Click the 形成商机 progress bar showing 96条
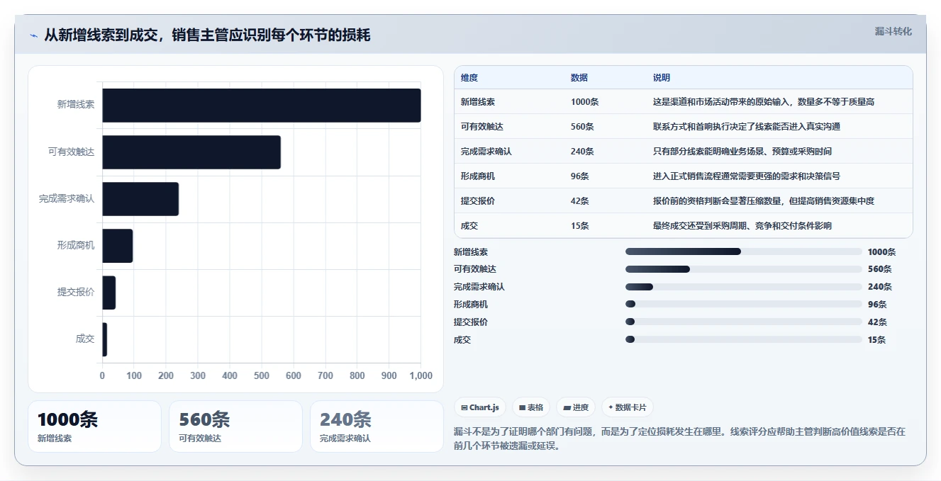941x481 pixels. point(744,305)
